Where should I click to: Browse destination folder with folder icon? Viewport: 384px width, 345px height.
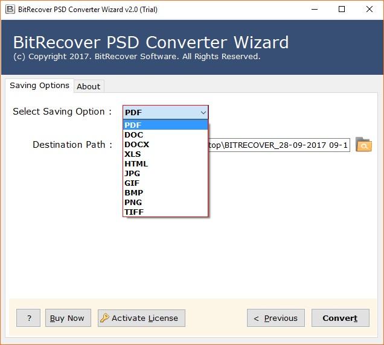[x=363, y=145]
